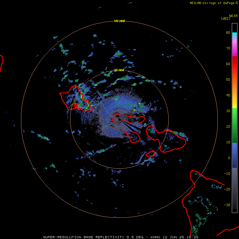Viewport: 239px width, 239px height.
Task: Click the 70 value on the dBZ scale
Action: tap(228, 48)
